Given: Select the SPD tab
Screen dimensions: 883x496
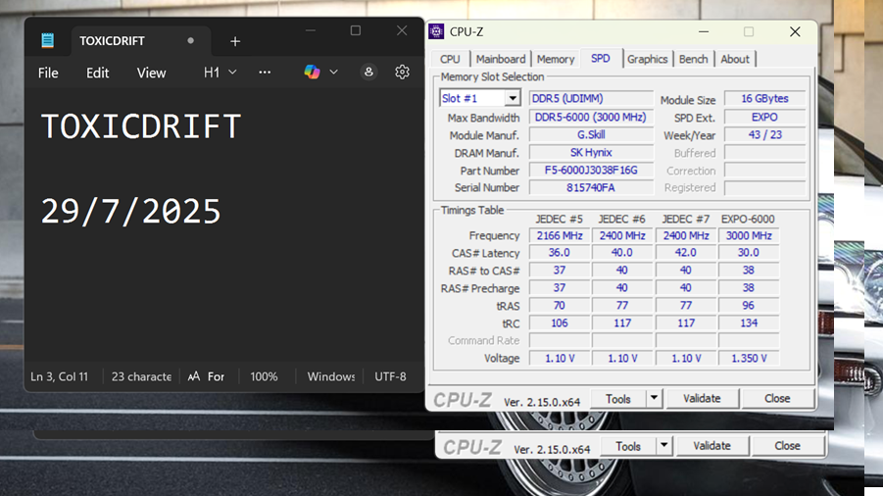Looking at the screenshot, I should [x=601, y=59].
